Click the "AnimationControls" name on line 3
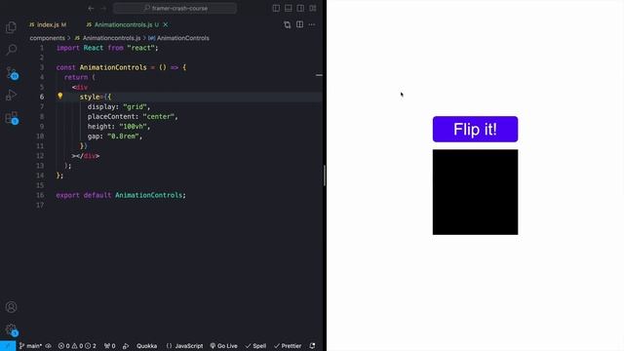The width and height of the screenshot is (624, 351). [x=113, y=67]
